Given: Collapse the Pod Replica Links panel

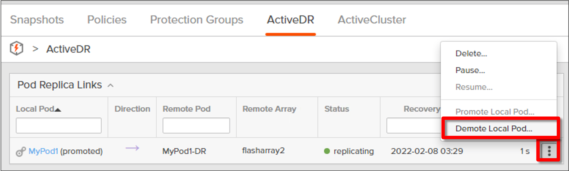Looking at the screenshot, I should point(111,85).
